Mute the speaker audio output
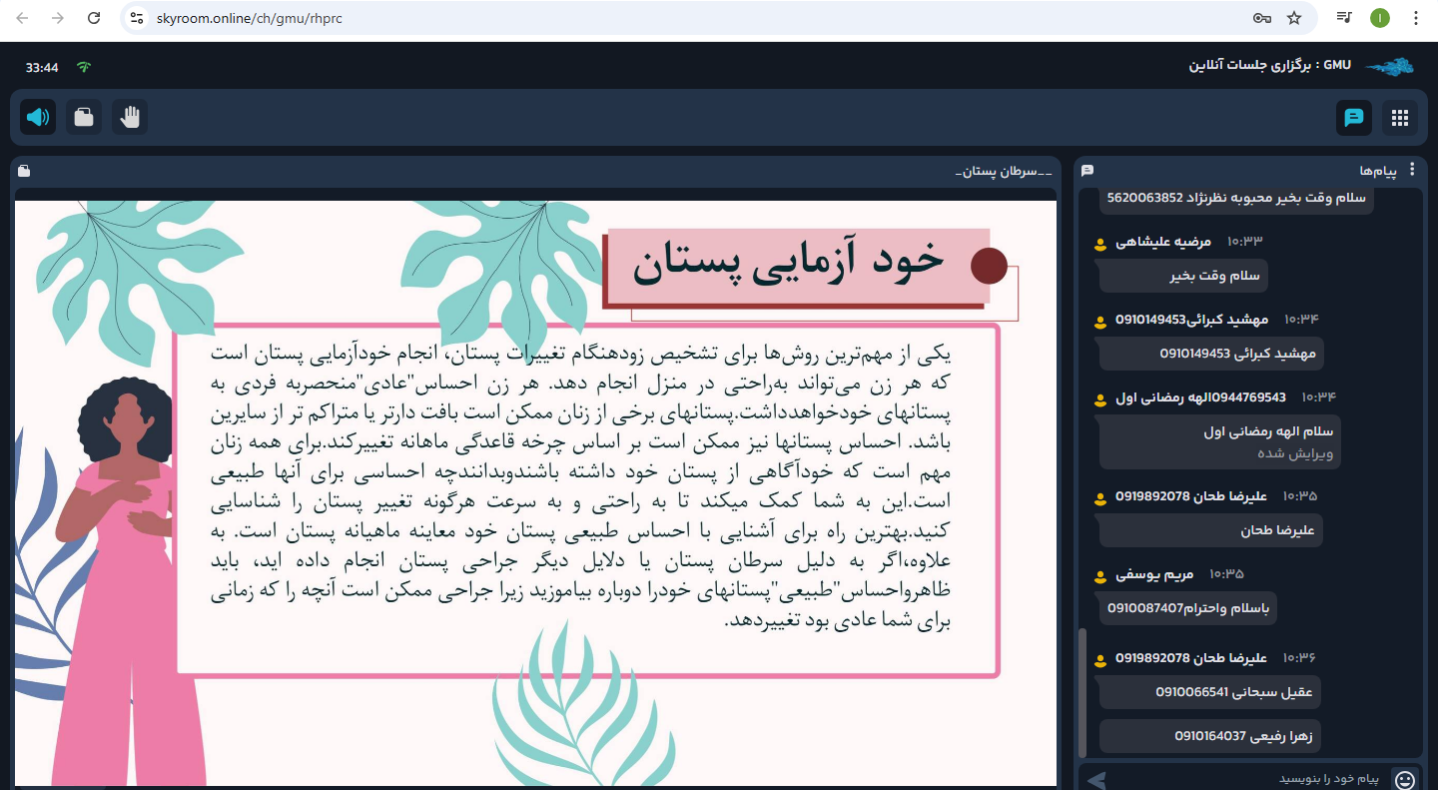Viewport: 1438px width, 790px height. 38,117
